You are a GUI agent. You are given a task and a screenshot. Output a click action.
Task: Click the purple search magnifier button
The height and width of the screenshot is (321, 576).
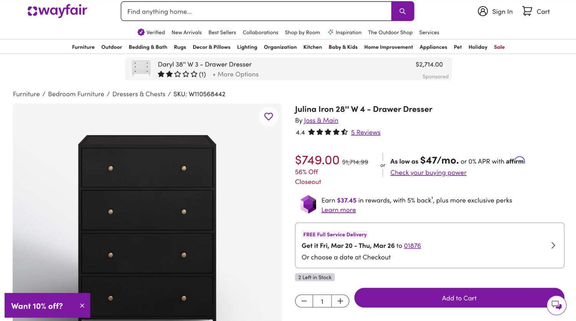402,11
